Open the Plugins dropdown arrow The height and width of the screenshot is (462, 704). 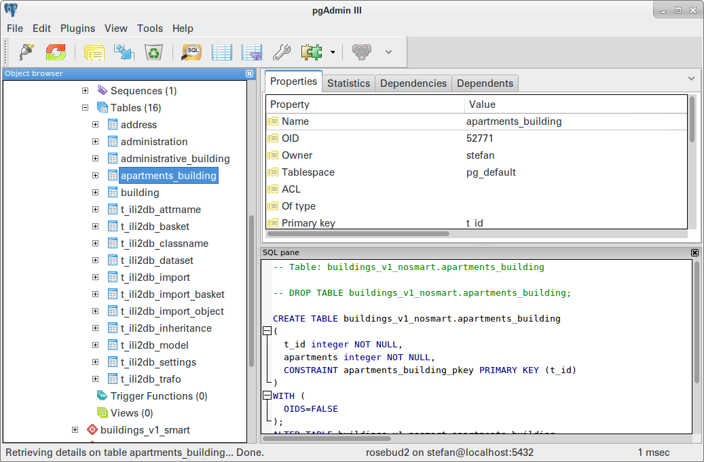coord(333,52)
